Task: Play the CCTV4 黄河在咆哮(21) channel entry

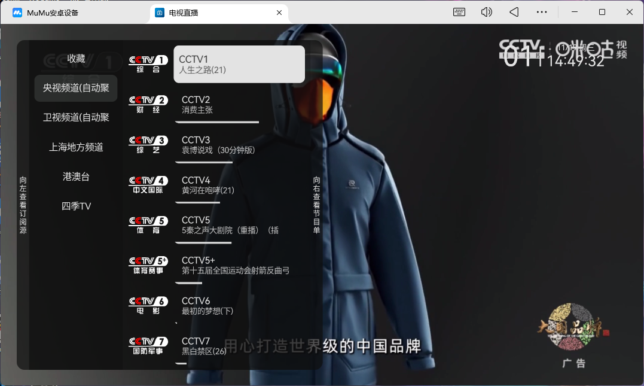Action: point(239,186)
